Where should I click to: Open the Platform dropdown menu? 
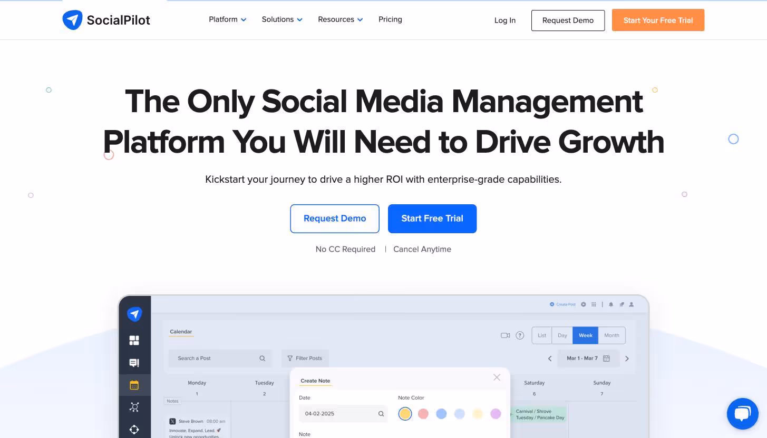click(227, 19)
